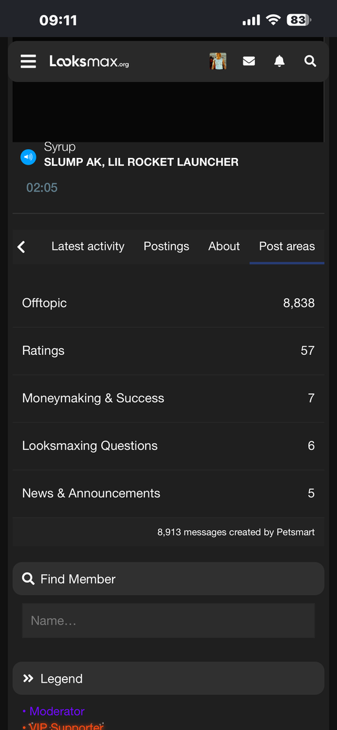This screenshot has height=730, width=337.
Task: Select the Post areas tab
Action: tap(287, 246)
